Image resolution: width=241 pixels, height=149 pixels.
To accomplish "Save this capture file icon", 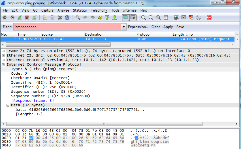I will pos(52,18).
